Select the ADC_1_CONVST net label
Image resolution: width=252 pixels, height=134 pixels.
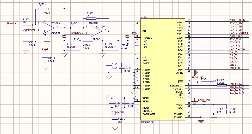pyautogui.click(x=239, y=33)
